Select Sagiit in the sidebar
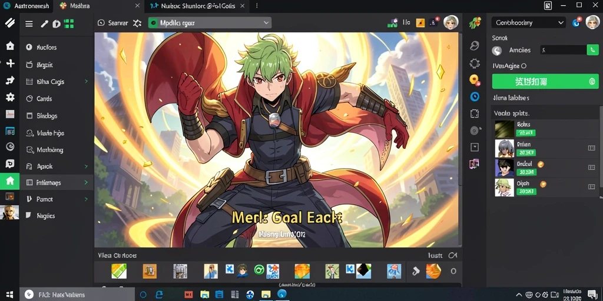 [45, 65]
